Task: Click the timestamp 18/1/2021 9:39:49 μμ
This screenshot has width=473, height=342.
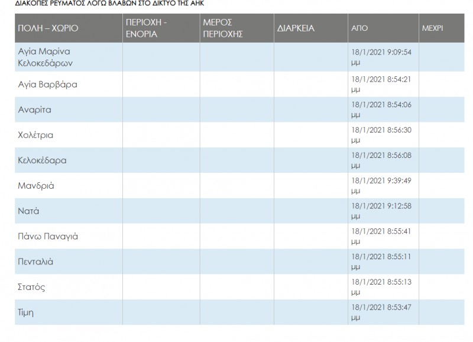Action: pos(381,186)
